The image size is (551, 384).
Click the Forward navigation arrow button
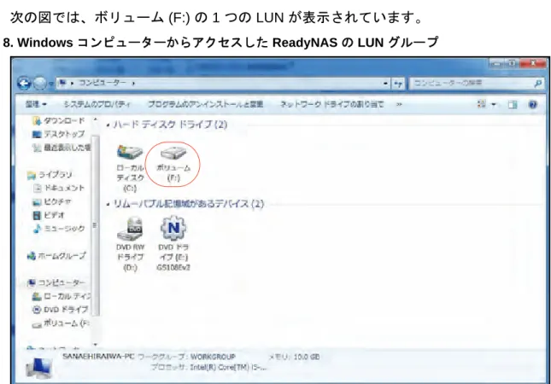pyautogui.click(x=39, y=83)
